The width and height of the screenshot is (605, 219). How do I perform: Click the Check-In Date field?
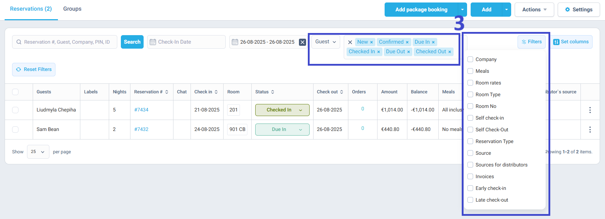[x=186, y=42]
